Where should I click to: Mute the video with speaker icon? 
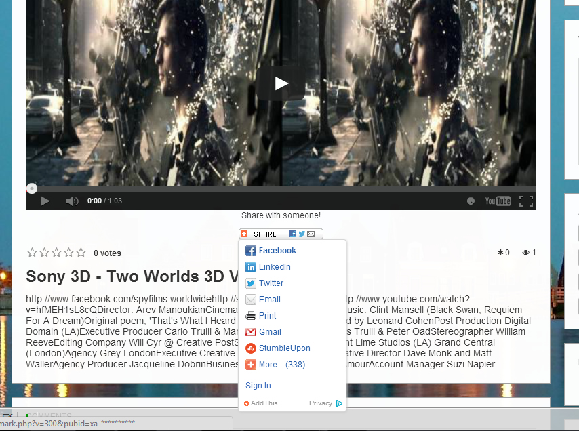pos(72,201)
